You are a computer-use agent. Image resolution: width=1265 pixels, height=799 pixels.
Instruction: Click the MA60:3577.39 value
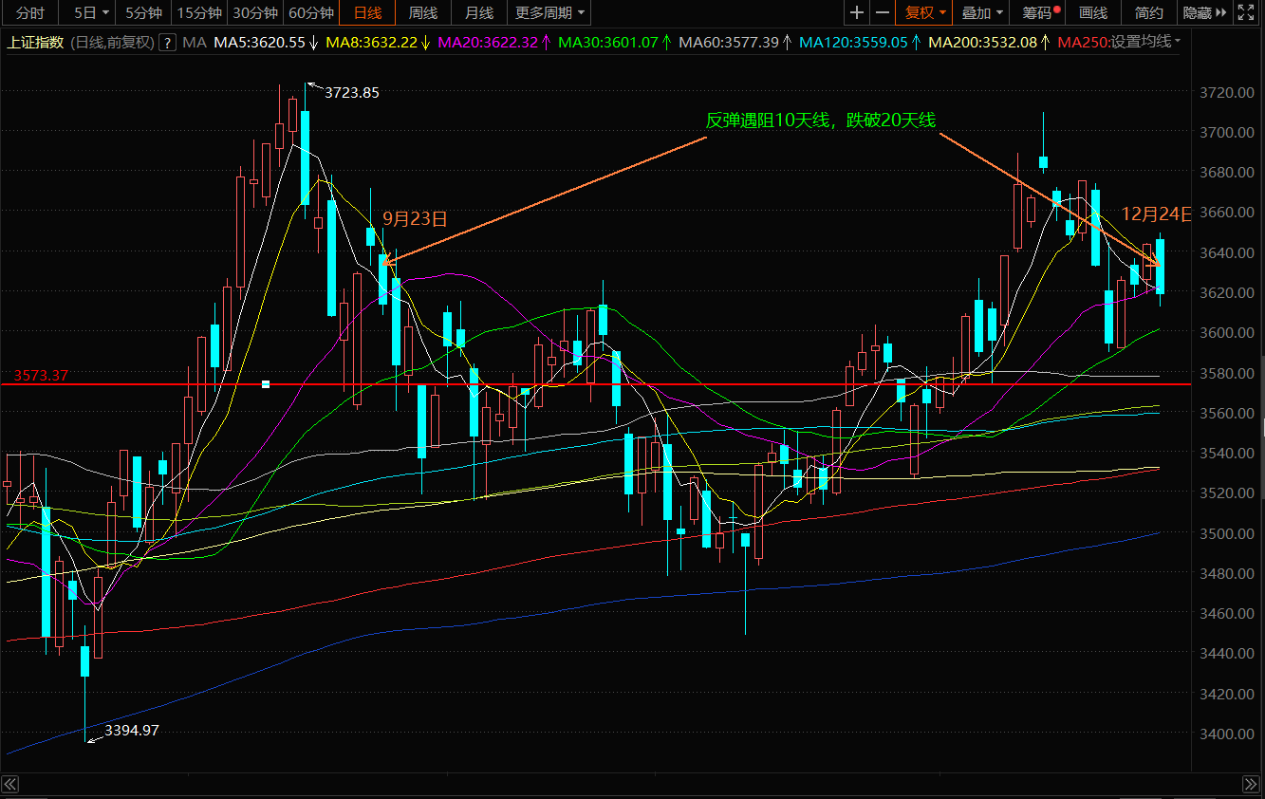[x=735, y=43]
